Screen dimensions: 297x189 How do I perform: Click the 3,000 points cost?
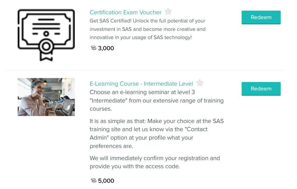pos(106,48)
